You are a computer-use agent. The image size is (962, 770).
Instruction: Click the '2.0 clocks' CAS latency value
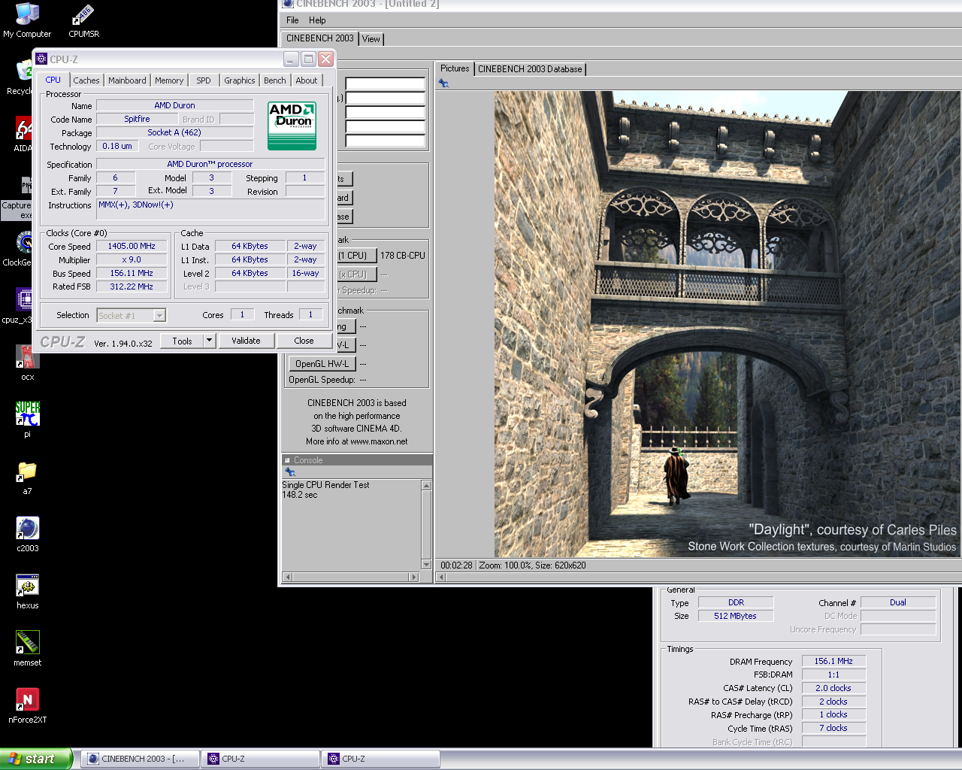[833, 688]
